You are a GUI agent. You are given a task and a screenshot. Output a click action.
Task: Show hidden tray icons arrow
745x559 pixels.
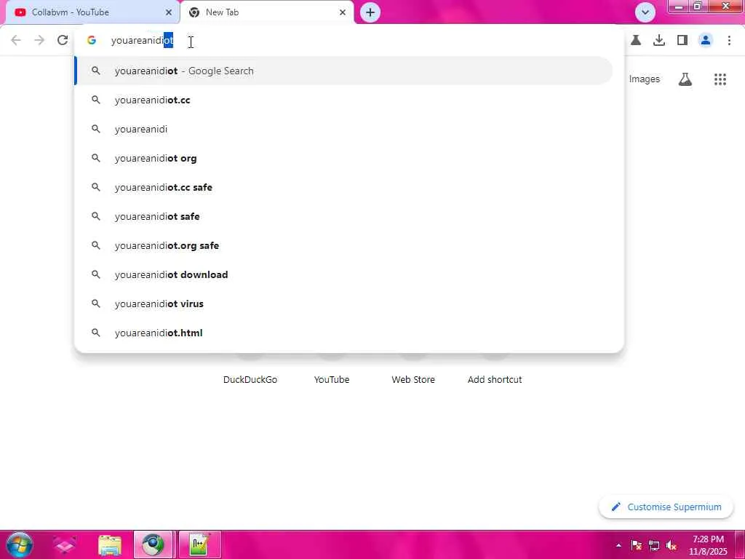click(x=618, y=545)
